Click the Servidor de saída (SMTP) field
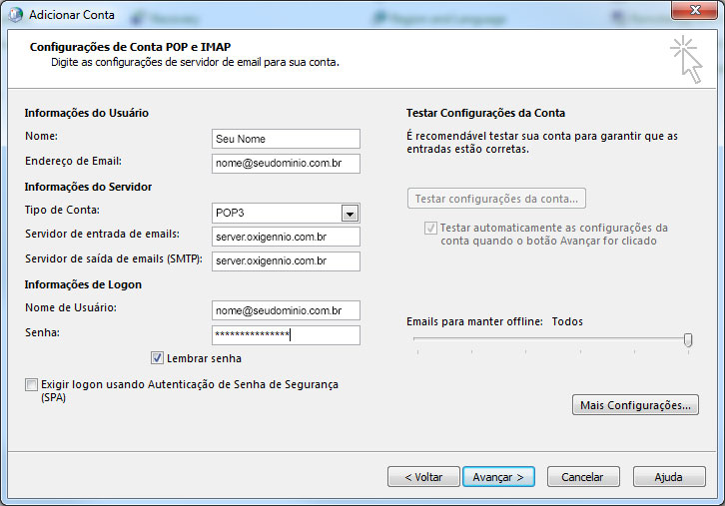 286,261
